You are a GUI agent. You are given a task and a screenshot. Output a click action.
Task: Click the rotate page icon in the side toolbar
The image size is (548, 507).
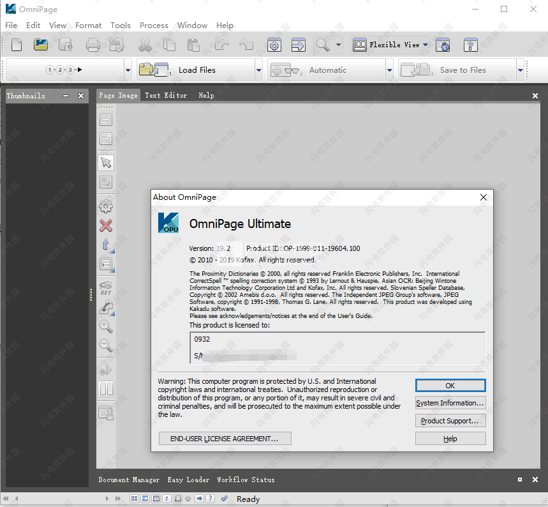pyautogui.click(x=106, y=308)
